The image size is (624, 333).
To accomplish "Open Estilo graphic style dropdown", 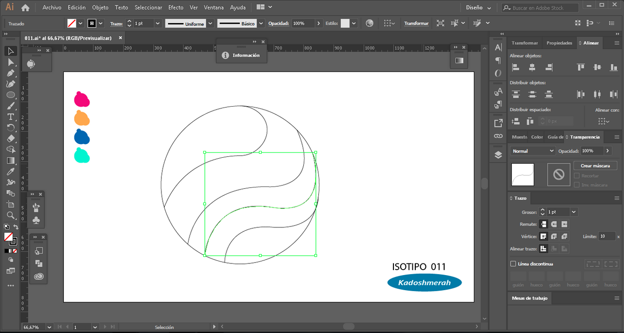I will pos(354,23).
